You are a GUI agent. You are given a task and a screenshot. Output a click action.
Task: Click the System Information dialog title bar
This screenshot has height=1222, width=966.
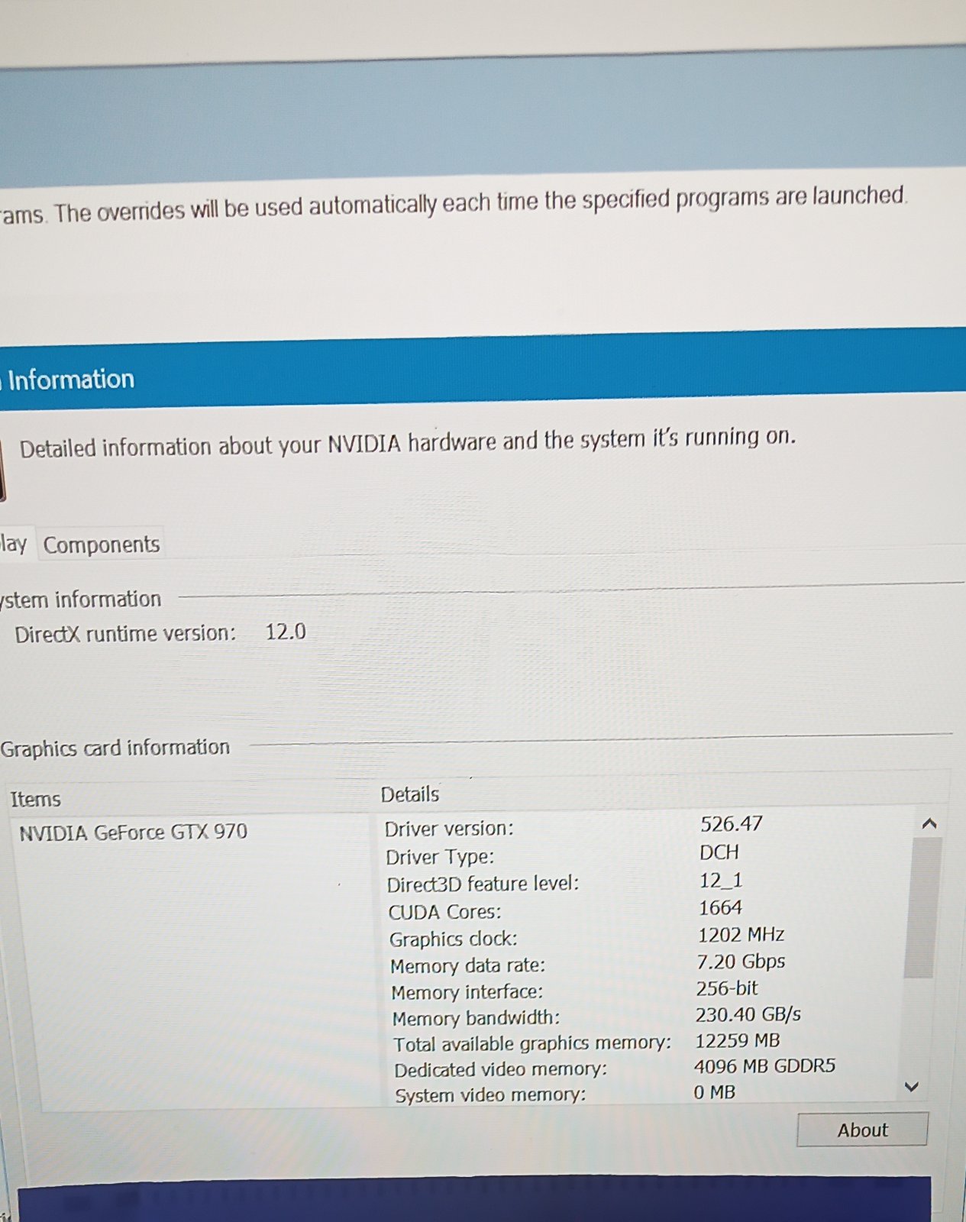458,374
